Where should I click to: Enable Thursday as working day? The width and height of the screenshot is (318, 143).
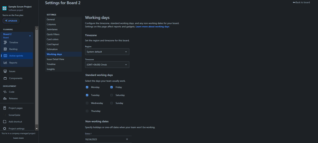pyautogui.click(x=87, y=111)
